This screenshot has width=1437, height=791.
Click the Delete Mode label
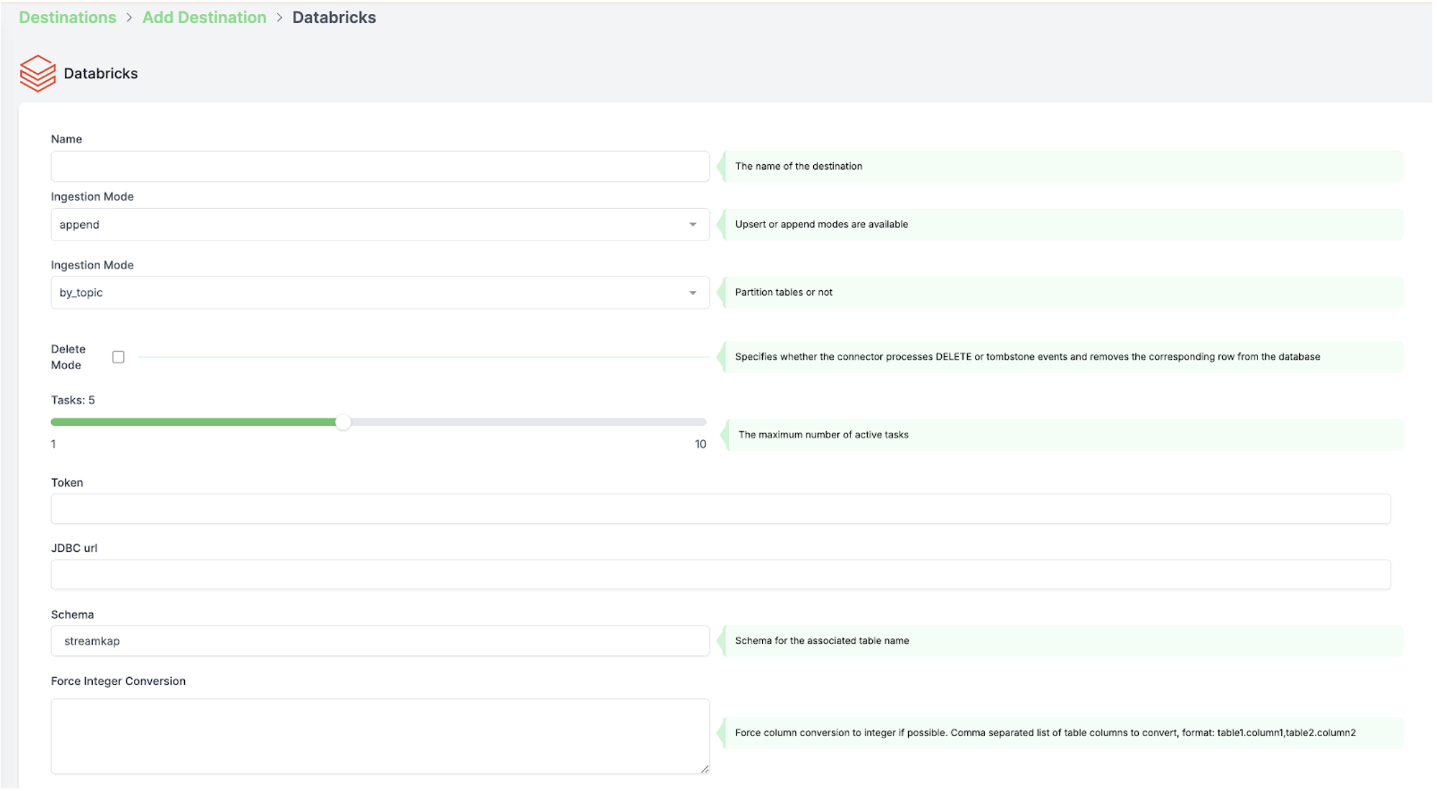click(x=68, y=357)
